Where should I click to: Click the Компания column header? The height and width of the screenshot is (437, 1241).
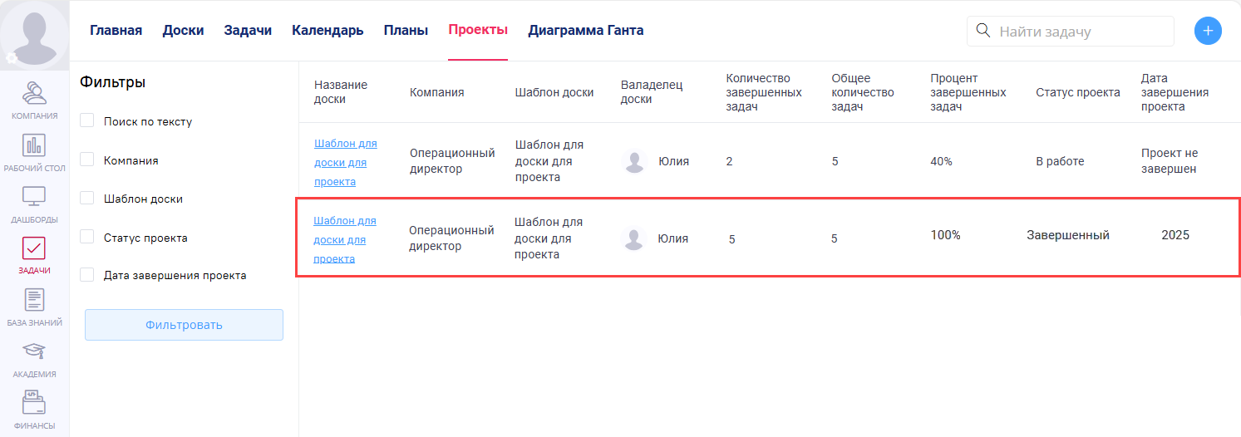[x=437, y=92]
